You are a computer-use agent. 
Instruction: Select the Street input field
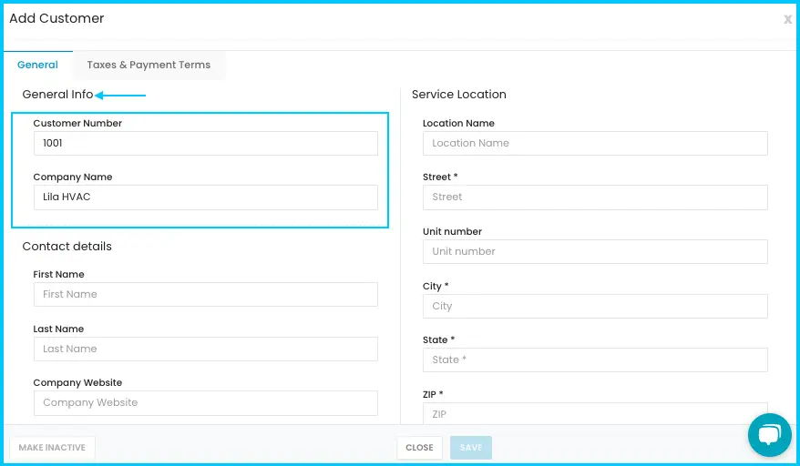click(x=595, y=198)
